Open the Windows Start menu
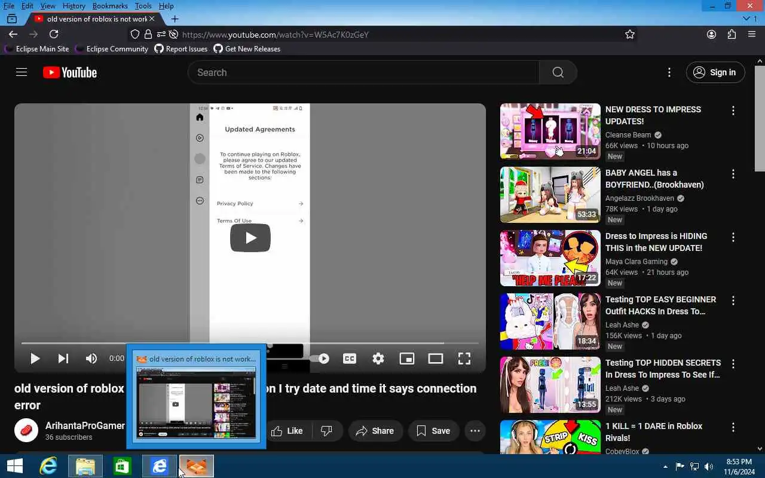This screenshot has width=765, height=478. pos(14,466)
